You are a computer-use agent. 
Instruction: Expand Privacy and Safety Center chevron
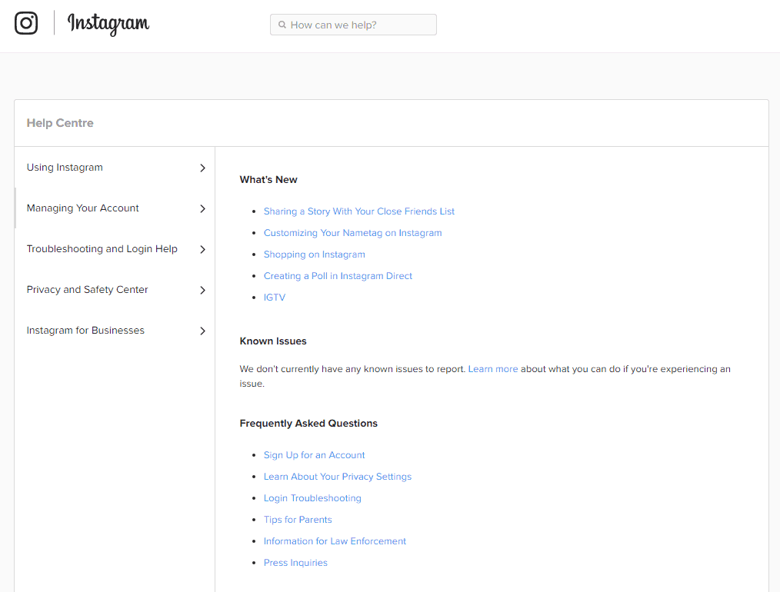point(202,291)
